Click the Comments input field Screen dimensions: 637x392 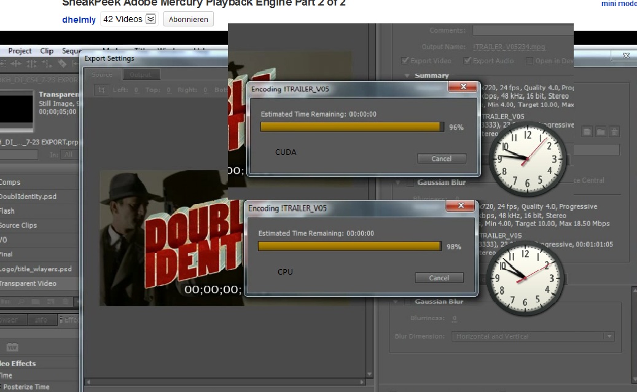(523, 30)
